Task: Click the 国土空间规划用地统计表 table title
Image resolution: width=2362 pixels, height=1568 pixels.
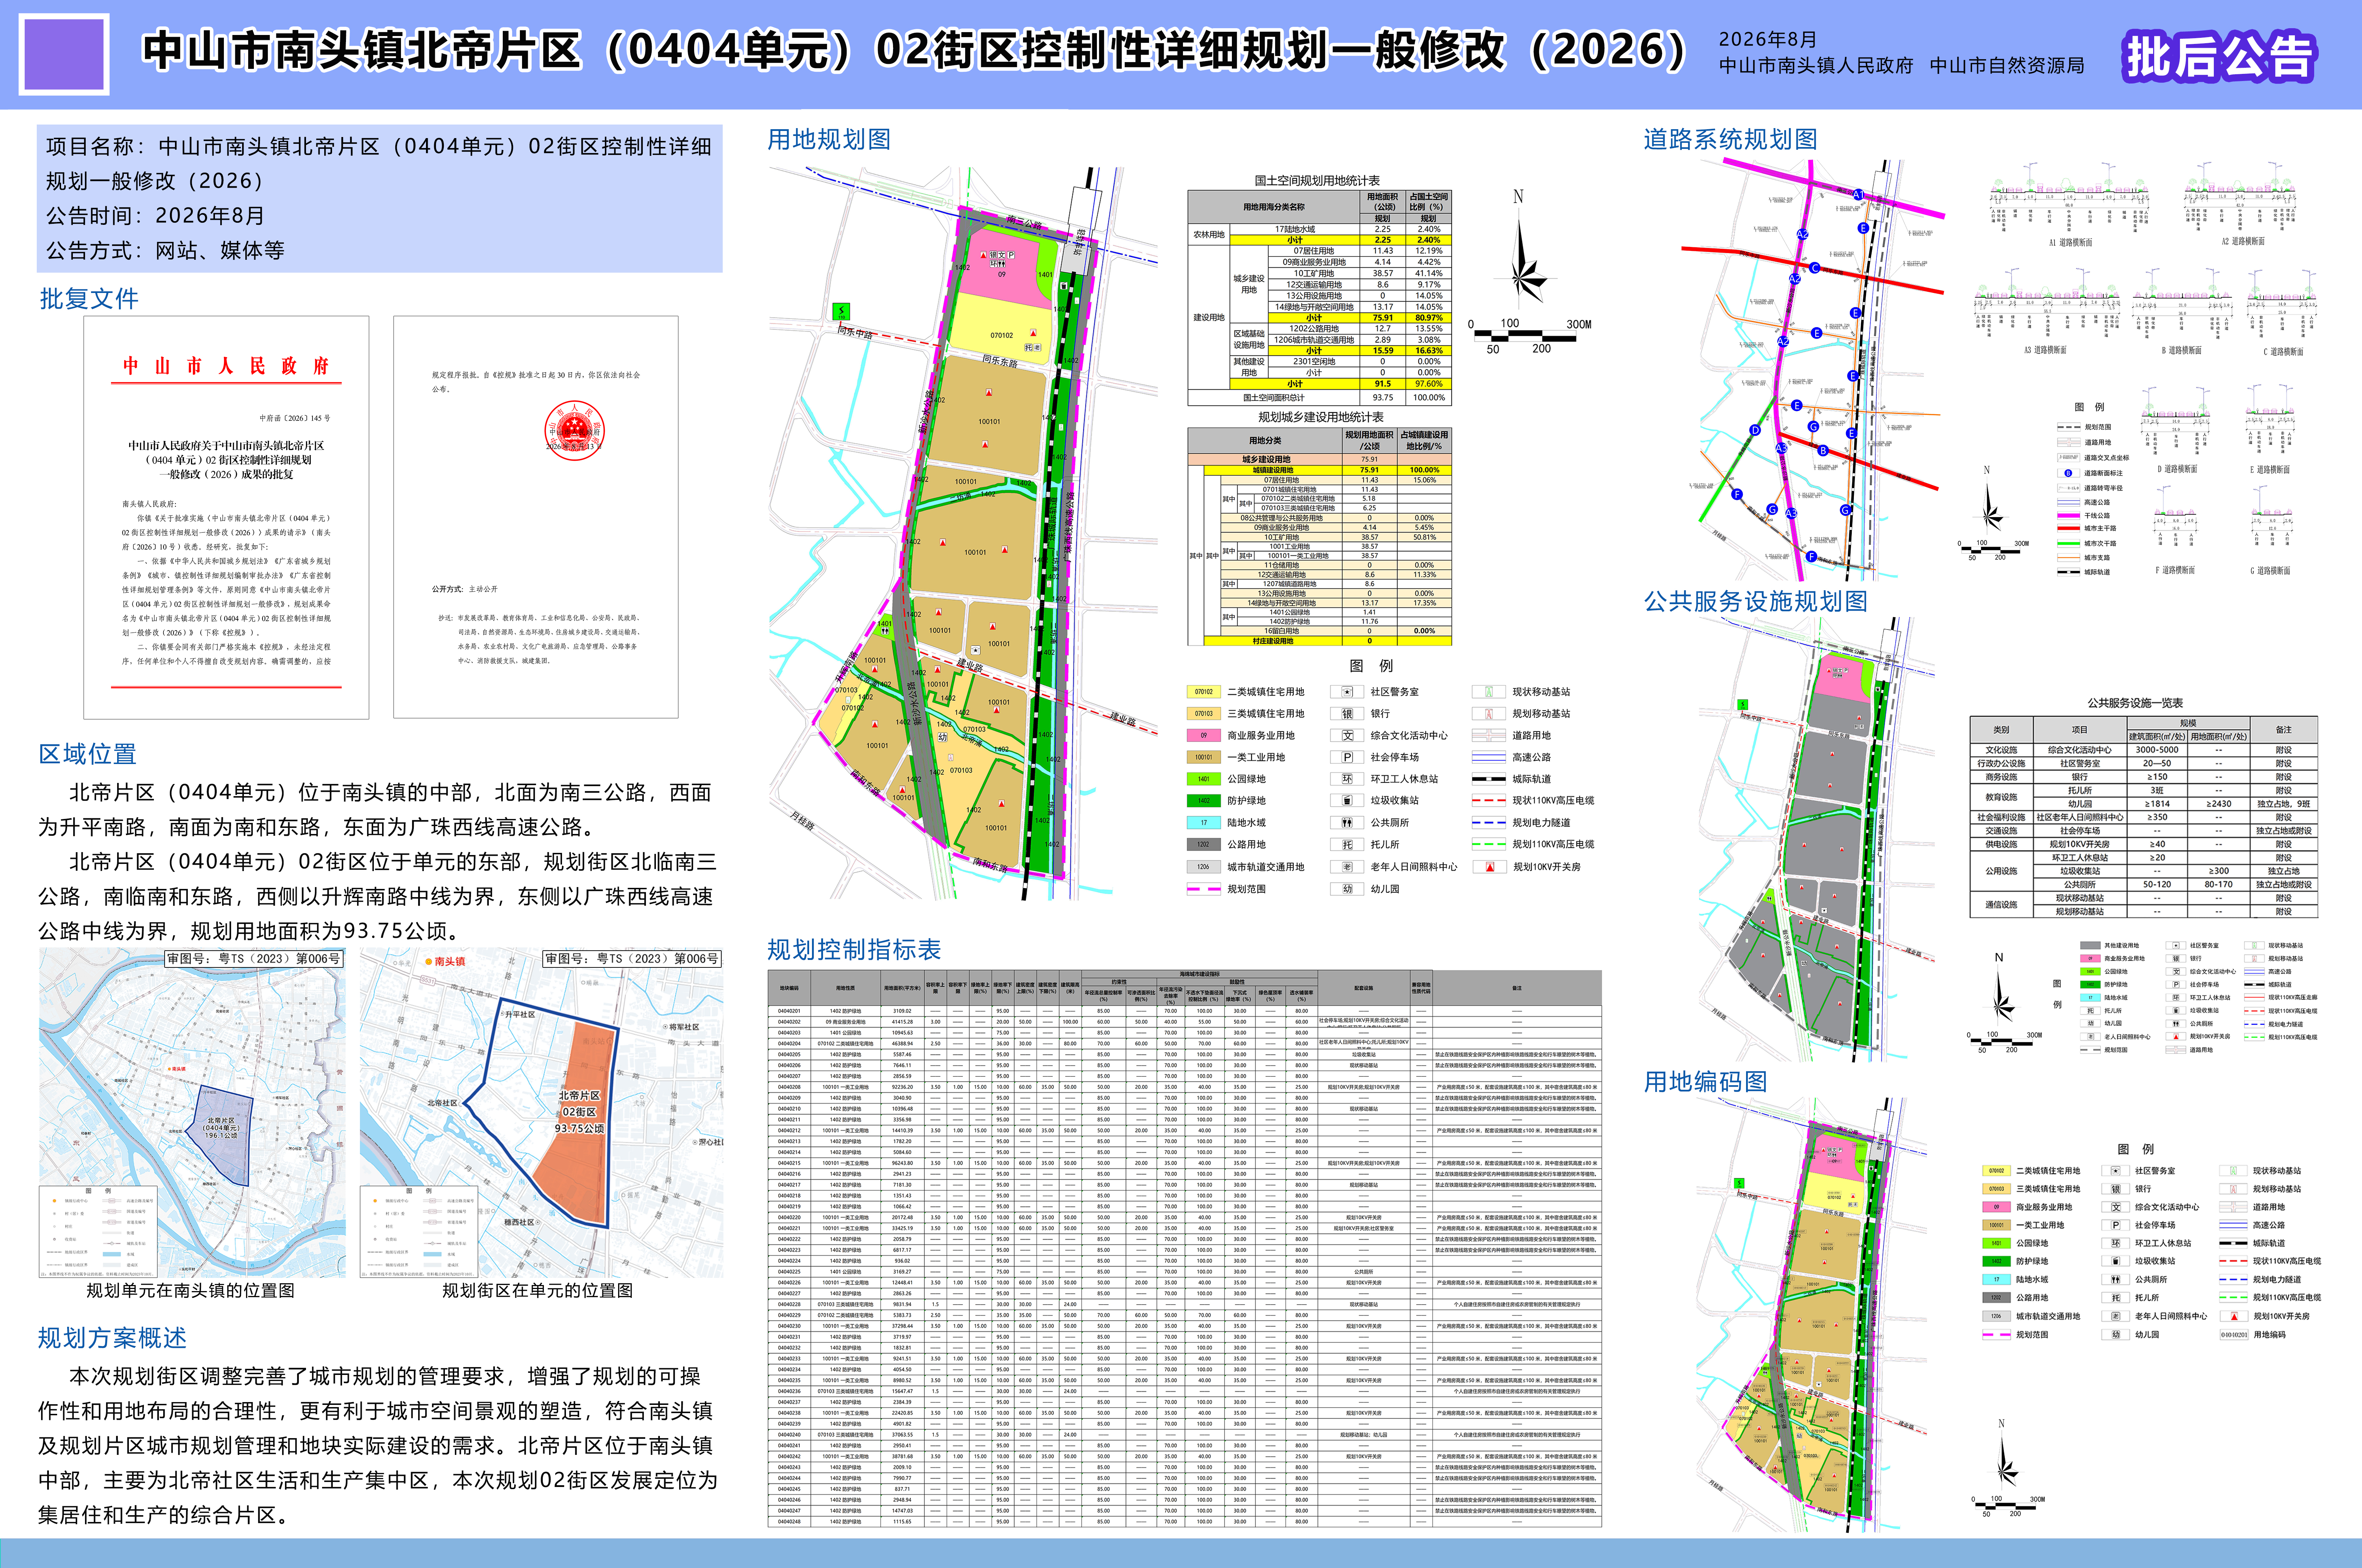Action: point(1318,181)
